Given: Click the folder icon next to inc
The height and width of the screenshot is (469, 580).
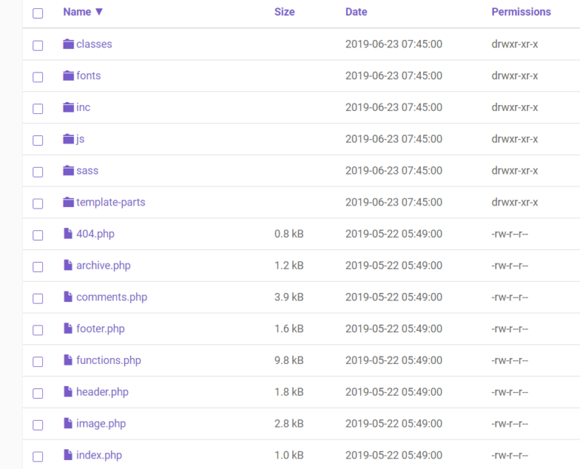Looking at the screenshot, I should pyautogui.click(x=69, y=108).
